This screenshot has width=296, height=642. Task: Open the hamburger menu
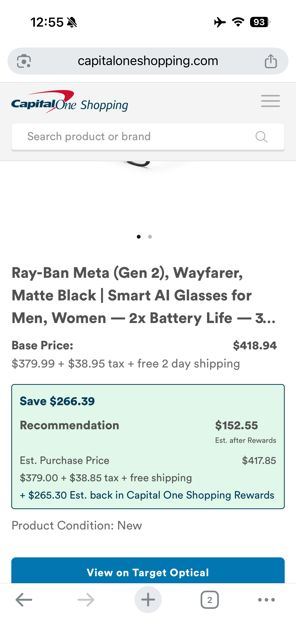tap(270, 101)
